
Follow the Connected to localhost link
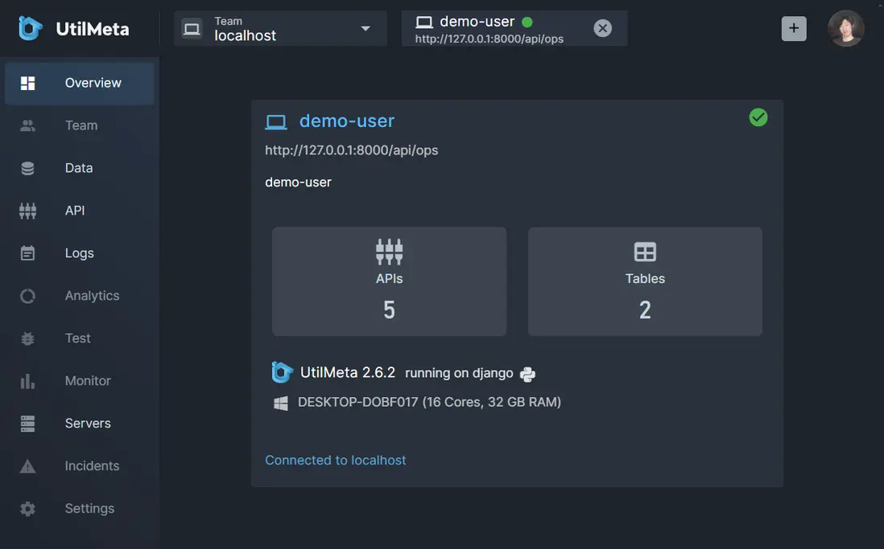pyautogui.click(x=335, y=460)
